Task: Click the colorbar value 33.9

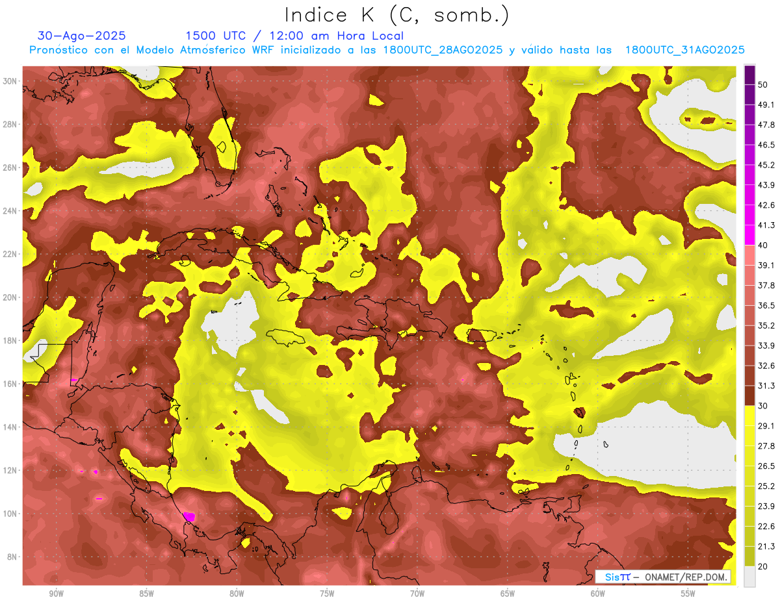Action: coord(766,345)
